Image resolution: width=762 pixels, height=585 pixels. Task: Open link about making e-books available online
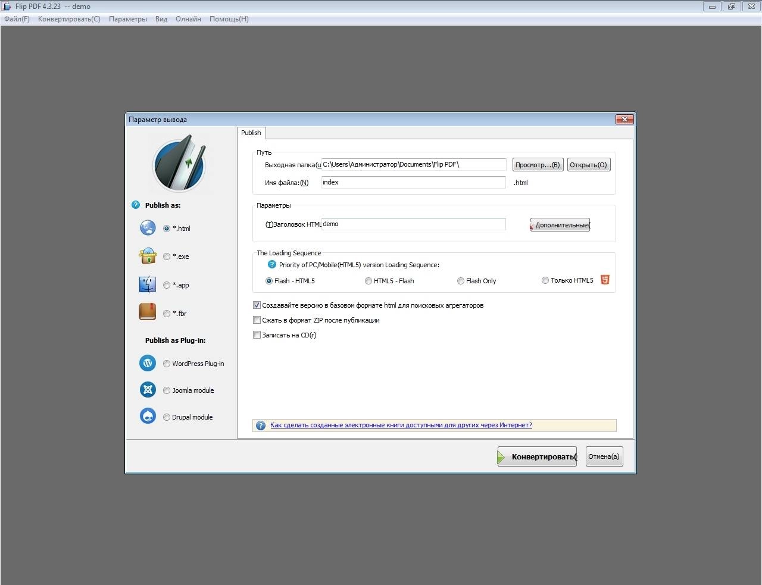[x=401, y=425]
